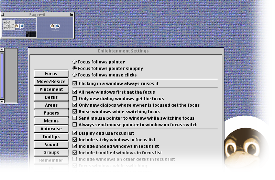Open the Move/Resize settings section
Image resolution: width=275 pixels, height=180 pixels.
(x=51, y=81)
